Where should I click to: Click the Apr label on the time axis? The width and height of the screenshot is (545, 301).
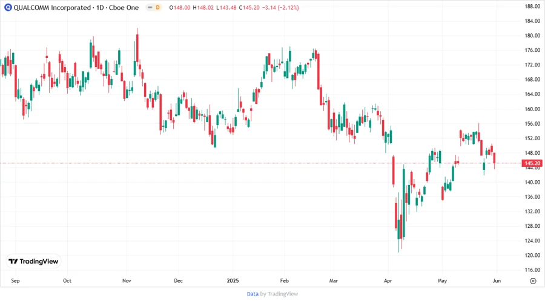pos(388,280)
